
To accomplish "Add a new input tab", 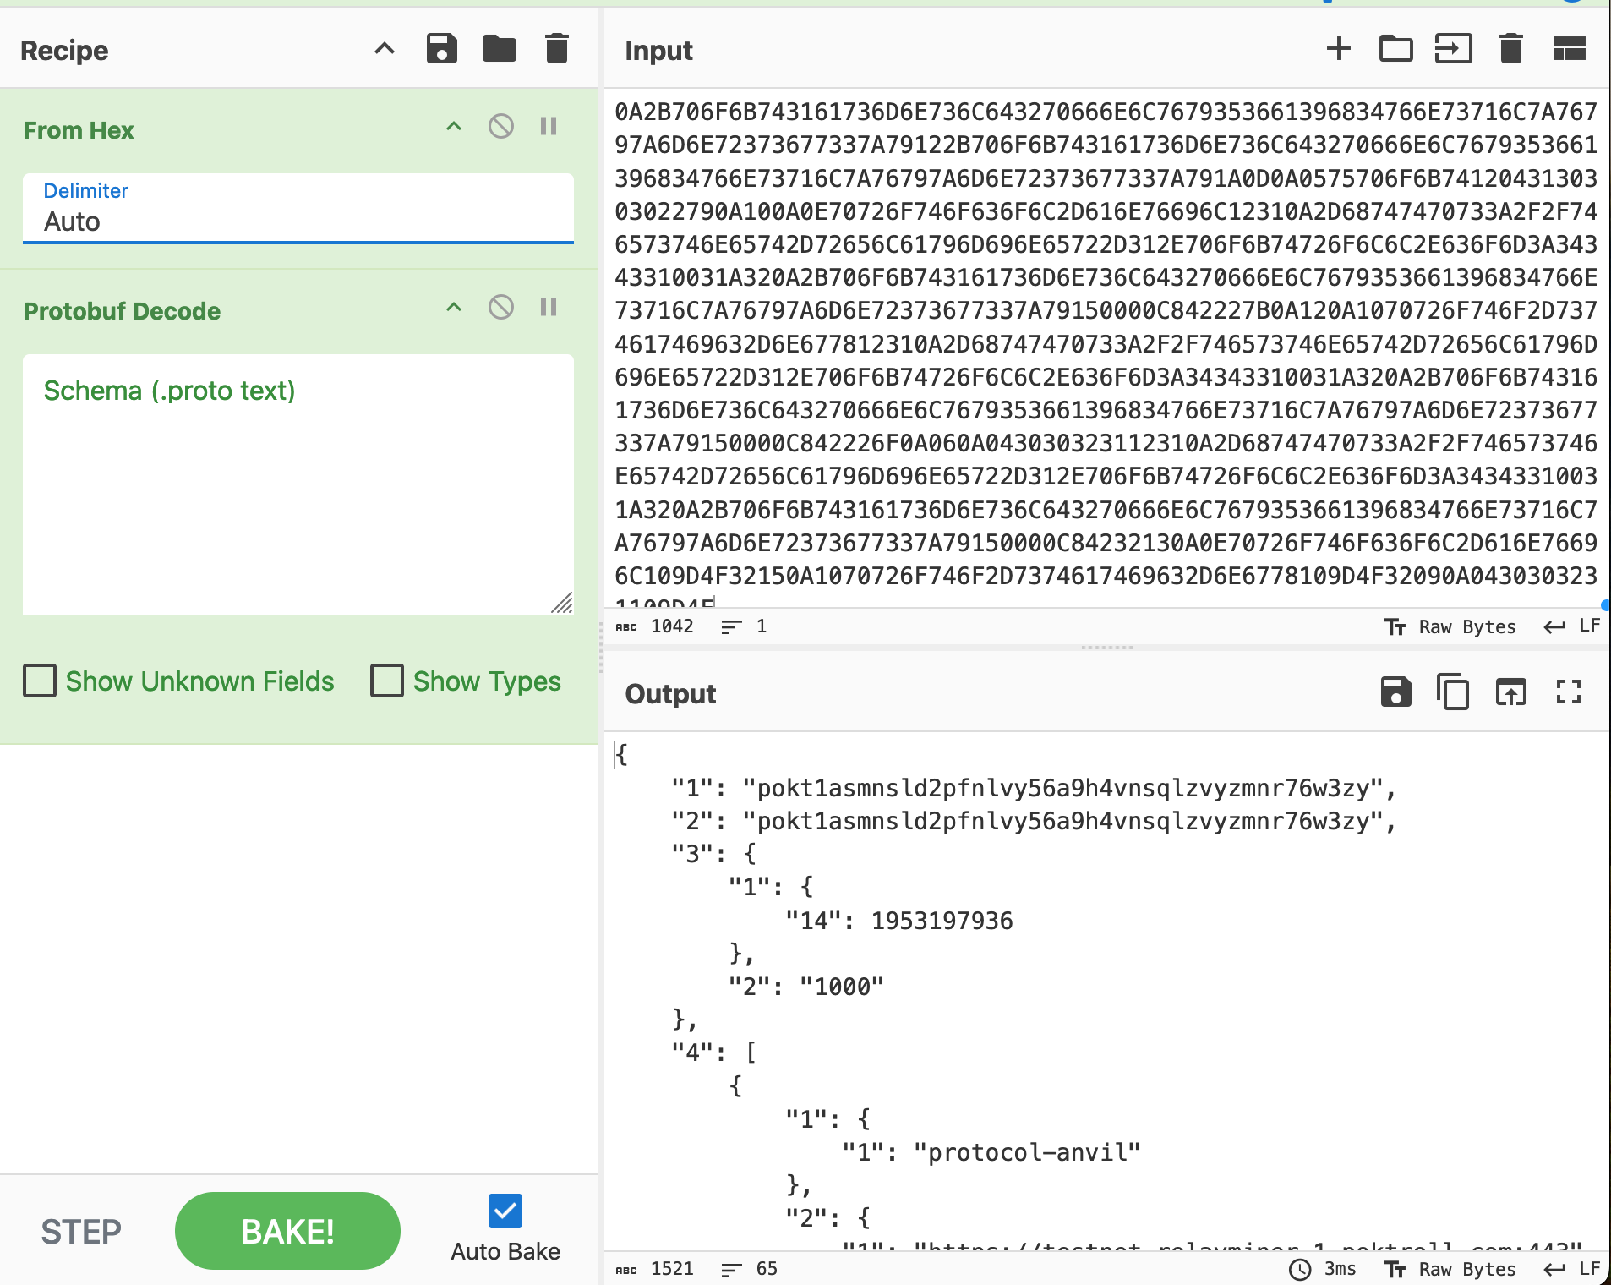I will coord(1338,49).
